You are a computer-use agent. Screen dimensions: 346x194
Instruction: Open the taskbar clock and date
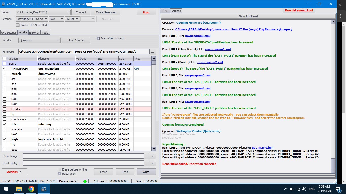325,189
